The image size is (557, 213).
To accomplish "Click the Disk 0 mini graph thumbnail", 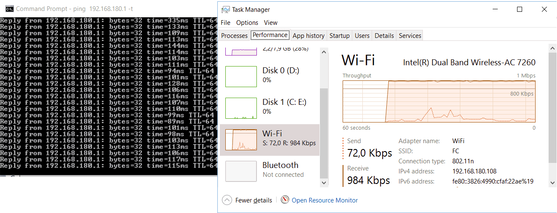I will click(x=241, y=77).
